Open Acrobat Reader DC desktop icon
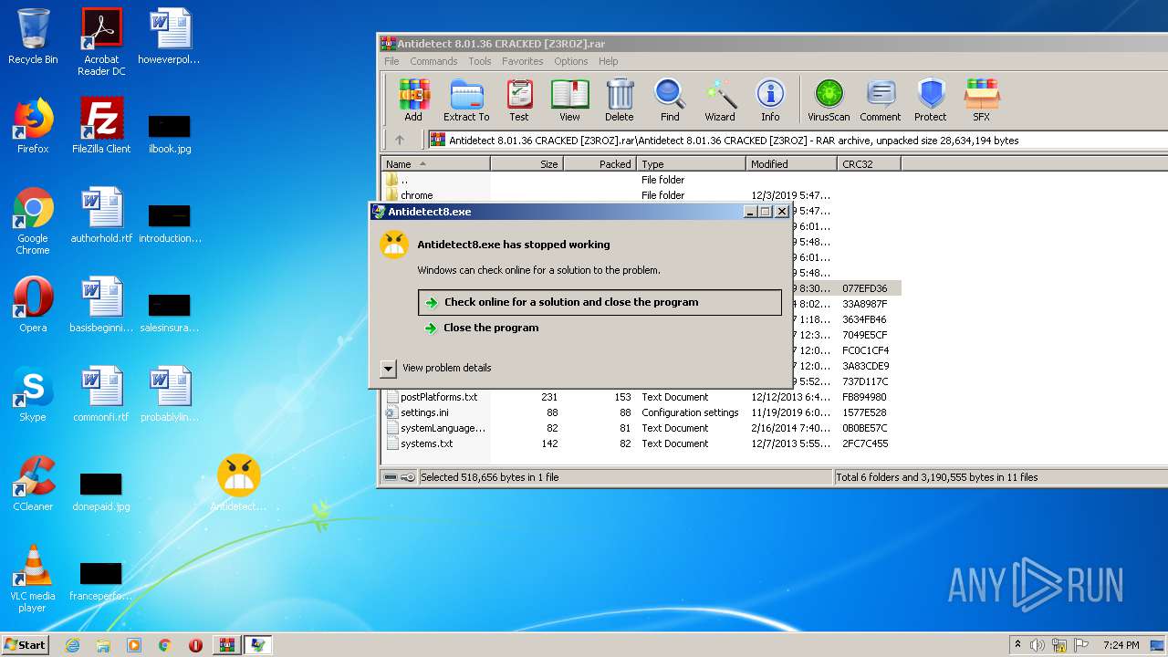This screenshot has height=657, width=1168. pos(101,42)
